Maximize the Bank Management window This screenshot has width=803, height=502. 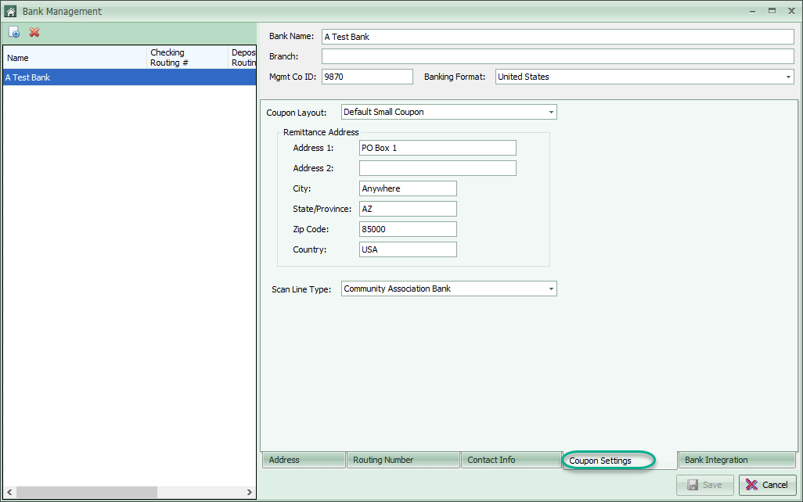[x=772, y=11]
